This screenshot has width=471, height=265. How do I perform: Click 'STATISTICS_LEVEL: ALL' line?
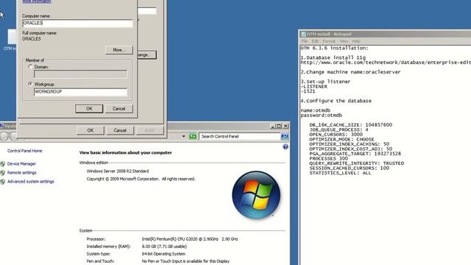340,173
